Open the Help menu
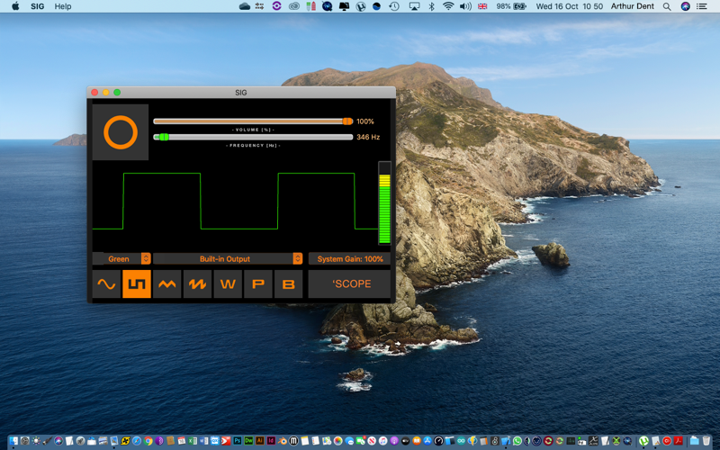The height and width of the screenshot is (450, 720). pyautogui.click(x=63, y=6)
